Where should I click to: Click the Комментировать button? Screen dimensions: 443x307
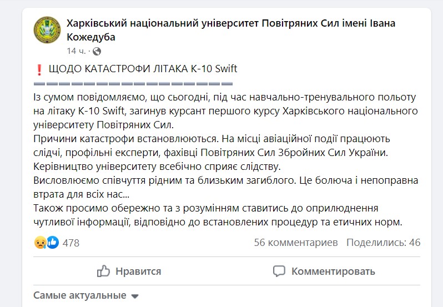coord(324,271)
